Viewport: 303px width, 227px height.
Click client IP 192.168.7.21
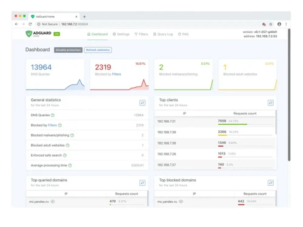167,122
